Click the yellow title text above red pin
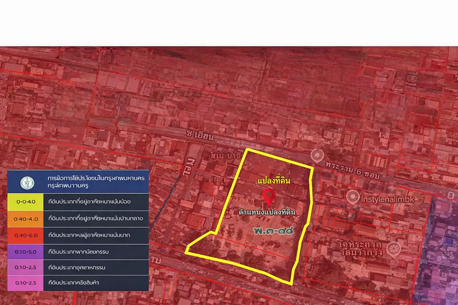Viewport: 458px width, 305px height. [x=274, y=181]
